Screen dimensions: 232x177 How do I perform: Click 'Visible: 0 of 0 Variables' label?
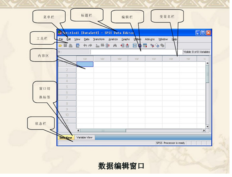(x=196, y=52)
